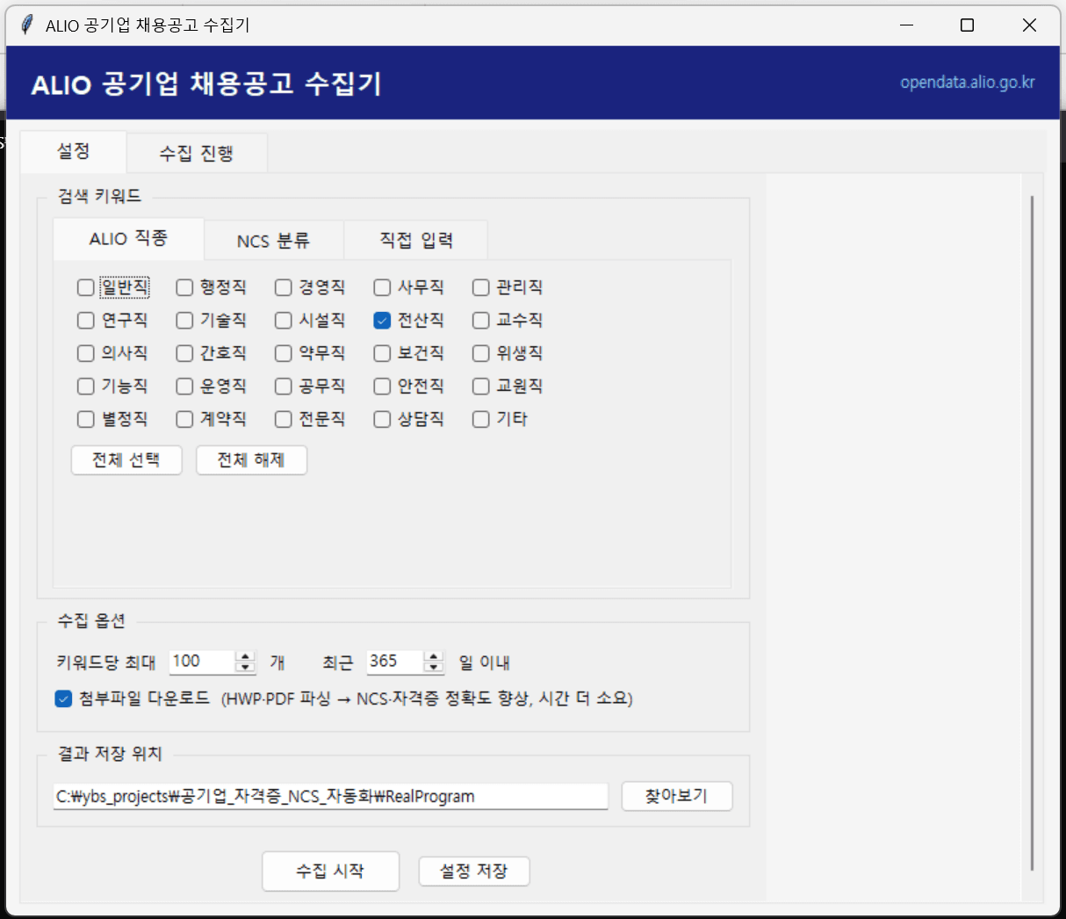Open the 직접 입력 tab
The image size is (1066, 919).
(416, 241)
